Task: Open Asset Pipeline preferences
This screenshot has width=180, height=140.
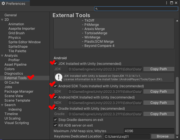Action: 15,65
